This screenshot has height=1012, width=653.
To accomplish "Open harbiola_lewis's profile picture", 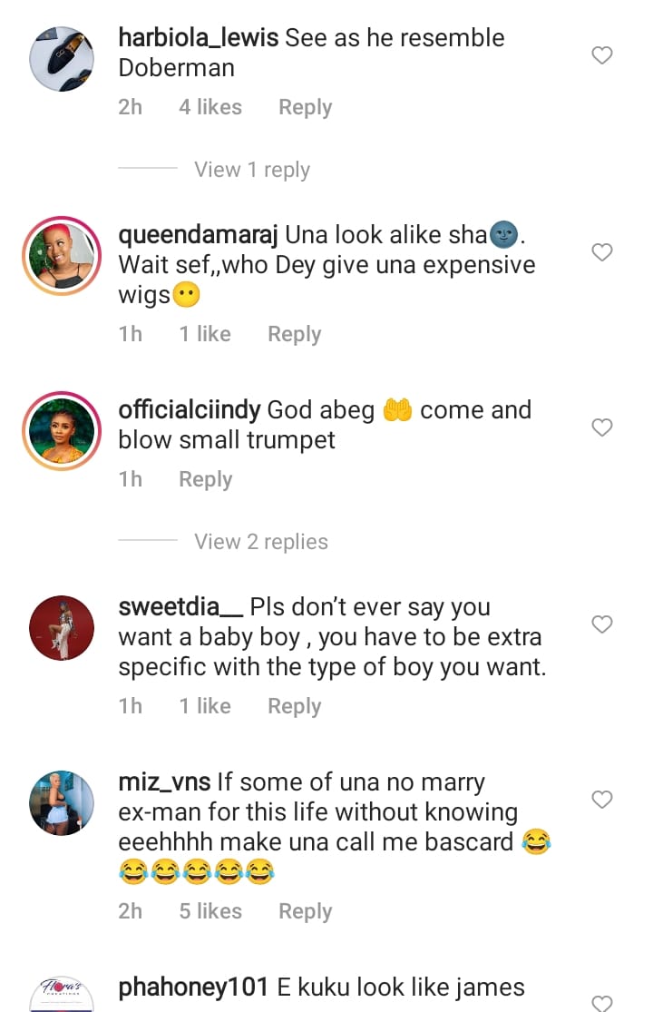I will [x=62, y=57].
